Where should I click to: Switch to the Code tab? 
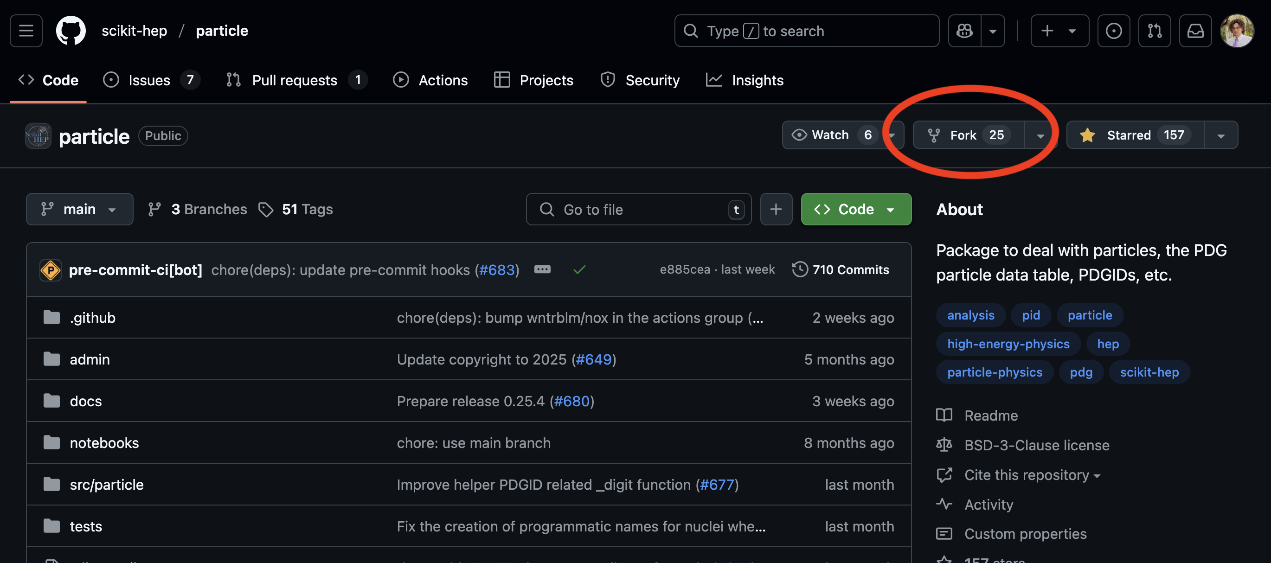coord(48,80)
